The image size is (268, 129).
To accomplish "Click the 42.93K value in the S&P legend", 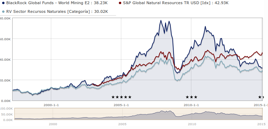I will click(222, 3).
